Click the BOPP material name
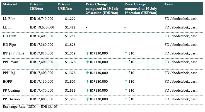The height and width of the screenshot is (112, 205). pyautogui.click(x=8, y=82)
